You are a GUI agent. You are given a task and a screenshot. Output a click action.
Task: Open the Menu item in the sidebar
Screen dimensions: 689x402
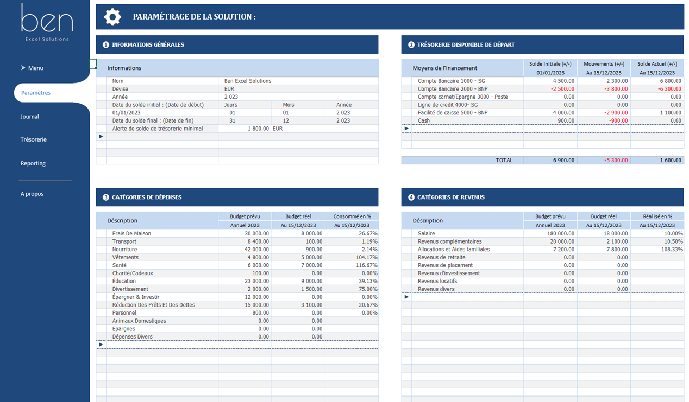pos(35,68)
